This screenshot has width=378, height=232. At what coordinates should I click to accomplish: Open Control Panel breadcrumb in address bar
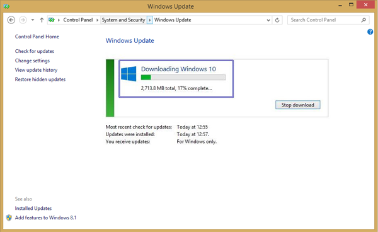[78, 20]
